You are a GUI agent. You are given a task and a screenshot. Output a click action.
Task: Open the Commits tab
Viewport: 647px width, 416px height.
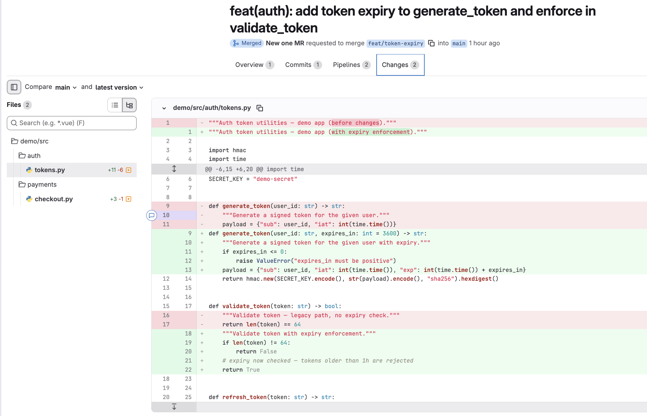tap(303, 65)
